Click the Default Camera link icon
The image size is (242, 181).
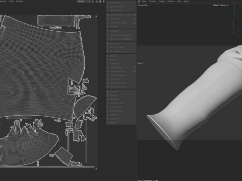(x=228, y=5)
